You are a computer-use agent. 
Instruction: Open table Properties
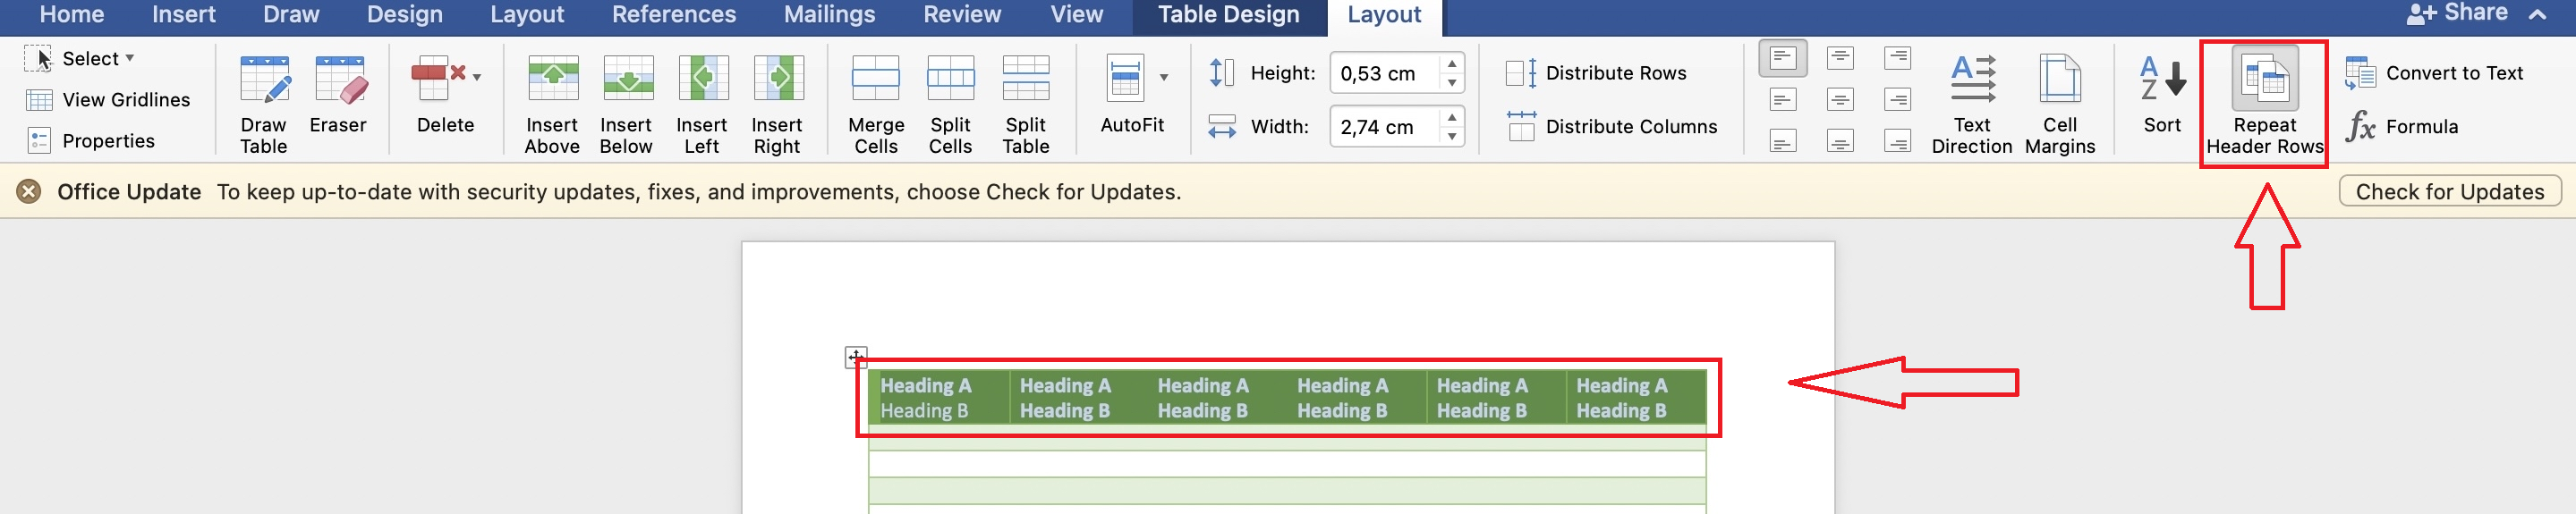(x=90, y=141)
